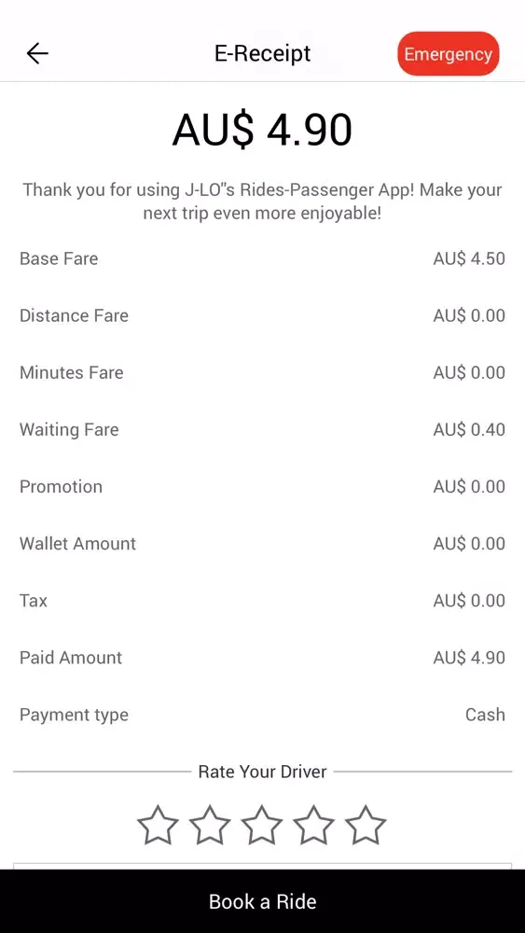Tap the thank you message text
Image resolution: width=525 pixels, height=933 pixels.
262,202
